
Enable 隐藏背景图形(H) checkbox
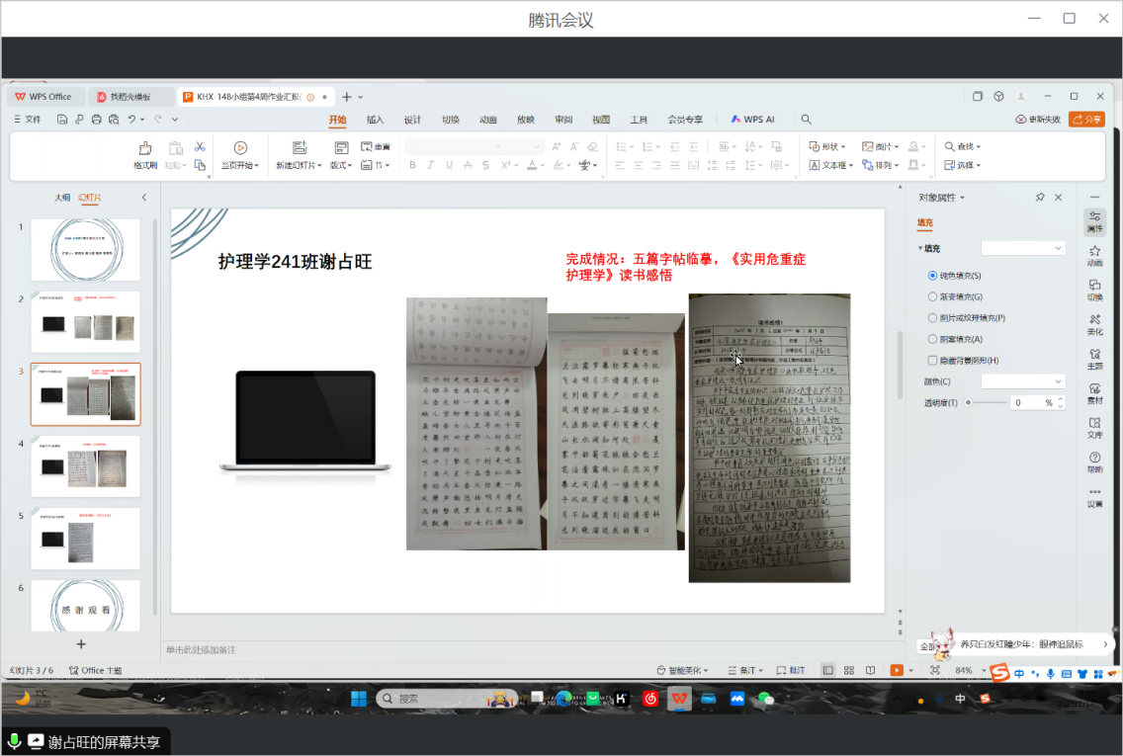(932, 361)
